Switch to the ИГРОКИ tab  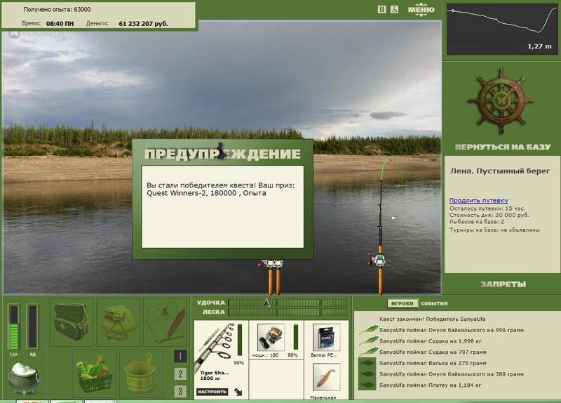403,303
